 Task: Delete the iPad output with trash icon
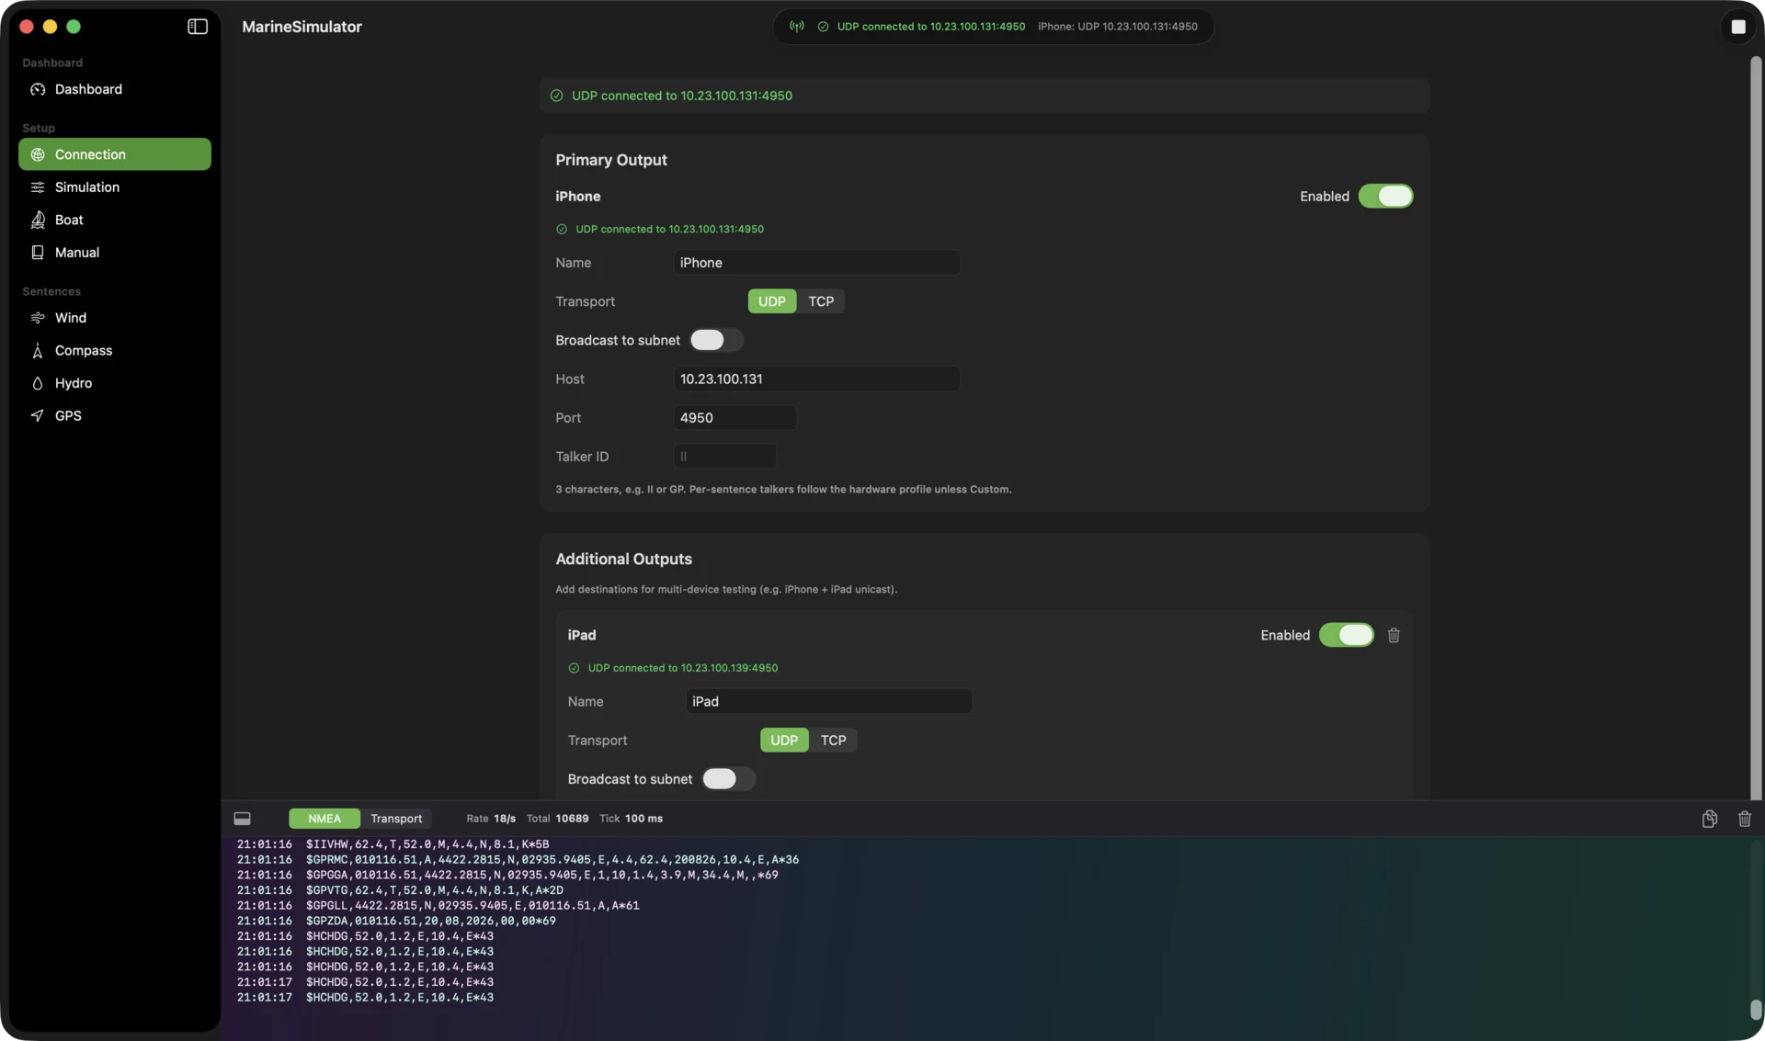click(1394, 635)
